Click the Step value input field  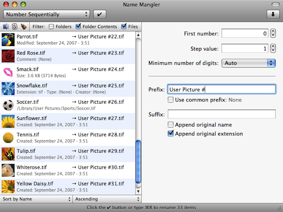[x=245, y=48]
